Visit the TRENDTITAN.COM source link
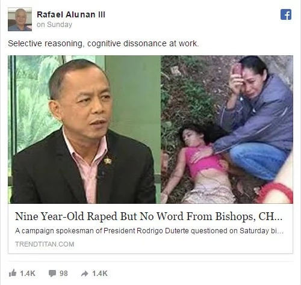Viewport: 301px width, 285px height. point(45,244)
